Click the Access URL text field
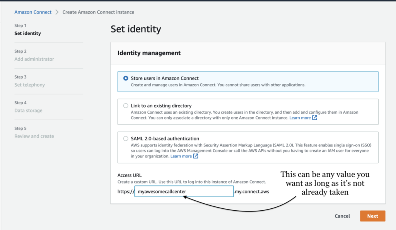Screen dimensions: 396x230 (184, 191)
